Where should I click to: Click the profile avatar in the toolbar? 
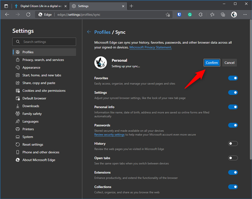(x=234, y=14)
